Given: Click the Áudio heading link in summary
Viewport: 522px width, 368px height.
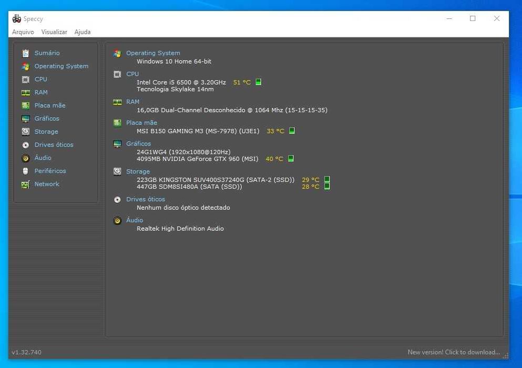Looking at the screenshot, I should [x=135, y=220].
